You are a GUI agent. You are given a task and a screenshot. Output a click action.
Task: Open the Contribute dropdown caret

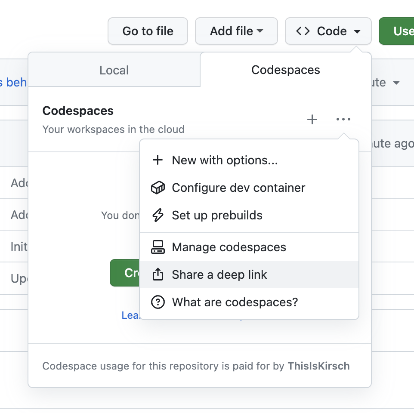click(x=396, y=83)
